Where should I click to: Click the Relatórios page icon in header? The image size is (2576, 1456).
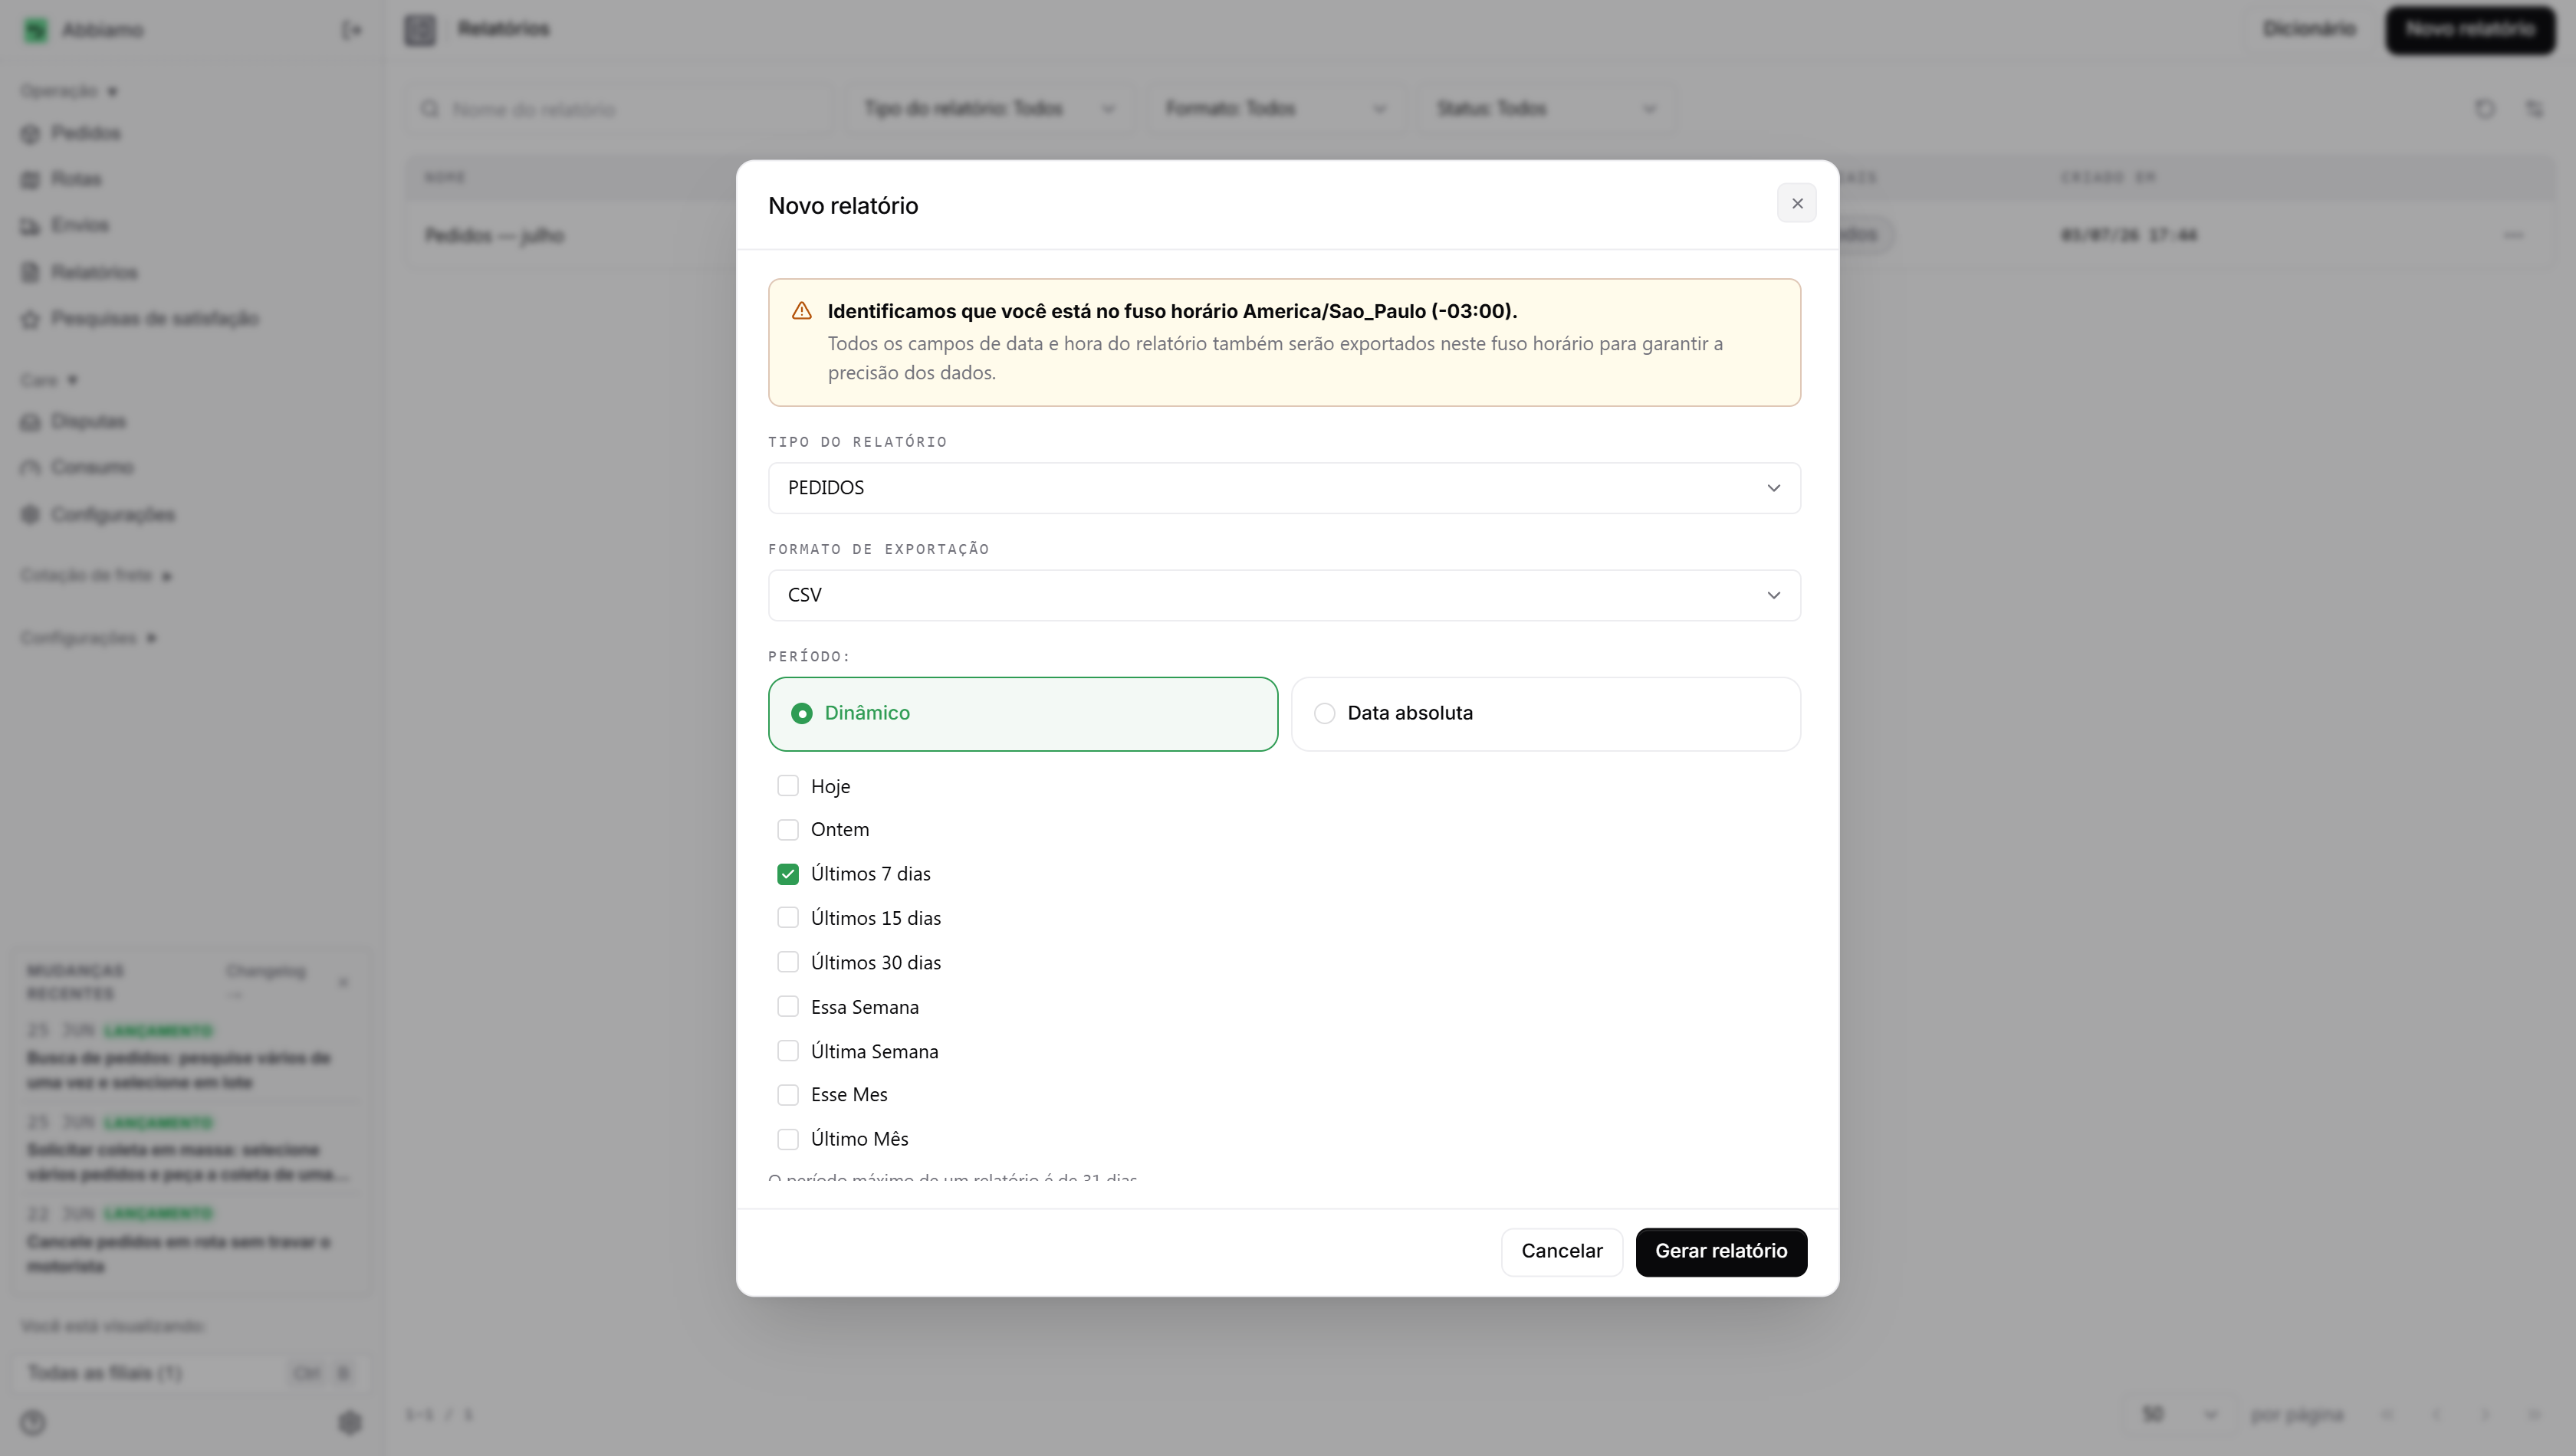tap(420, 30)
